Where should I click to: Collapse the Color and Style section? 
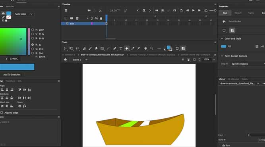222,39
